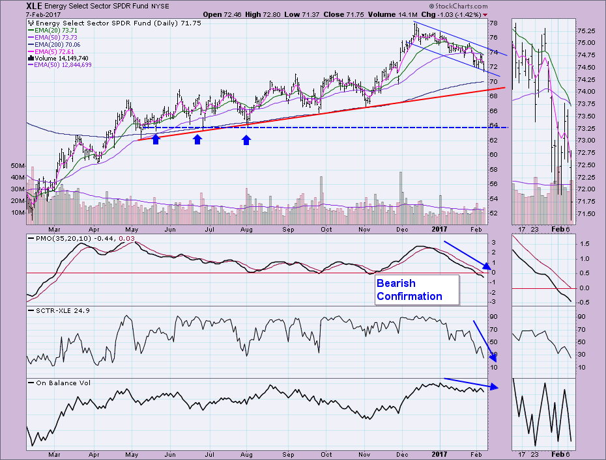Image resolution: width=606 pixels, height=460 pixels.
Task: Click the High 72.80 value
Action: tap(263, 14)
